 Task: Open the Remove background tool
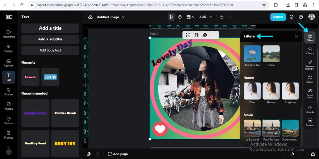point(310,65)
